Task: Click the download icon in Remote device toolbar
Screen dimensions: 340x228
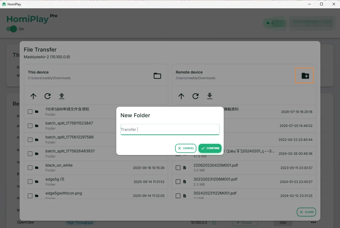Action: point(210,96)
